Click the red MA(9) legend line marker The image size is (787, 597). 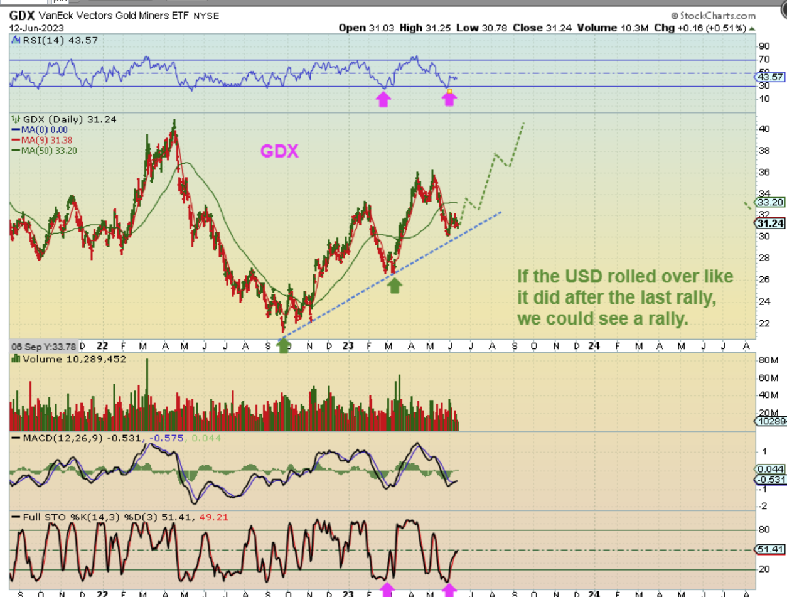pos(15,140)
